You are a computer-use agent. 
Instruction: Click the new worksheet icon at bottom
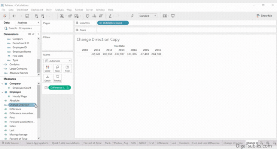click(261, 143)
